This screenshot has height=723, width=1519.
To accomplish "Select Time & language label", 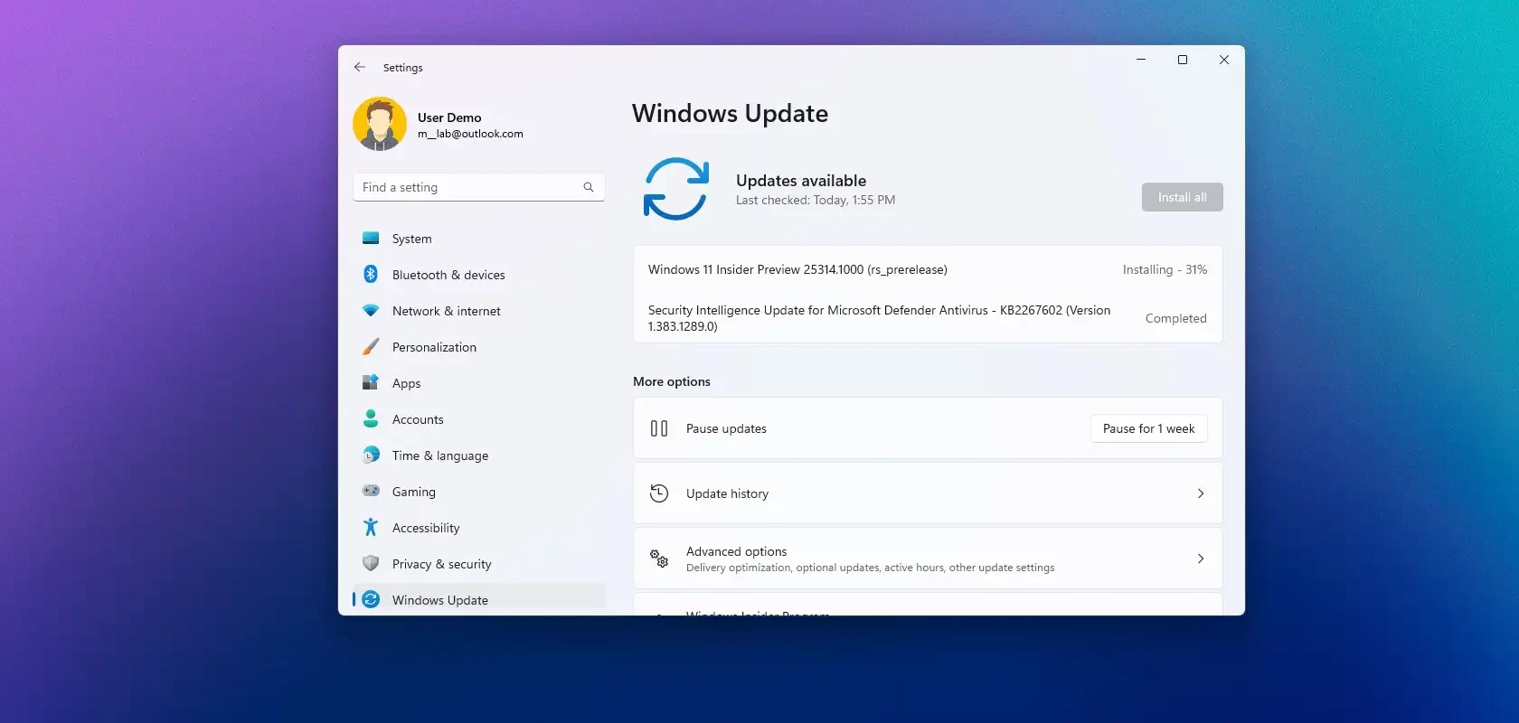I will point(440,455).
